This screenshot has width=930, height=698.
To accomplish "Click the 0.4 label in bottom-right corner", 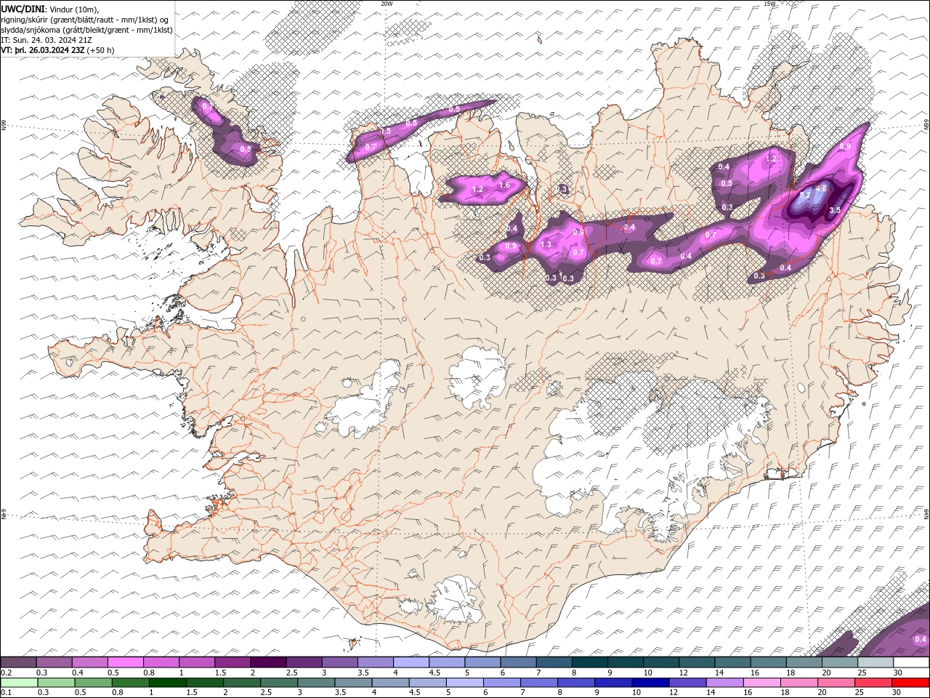I will coord(921,639).
